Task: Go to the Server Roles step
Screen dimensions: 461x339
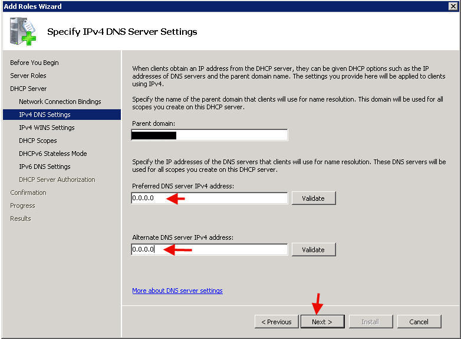Action: click(x=28, y=76)
